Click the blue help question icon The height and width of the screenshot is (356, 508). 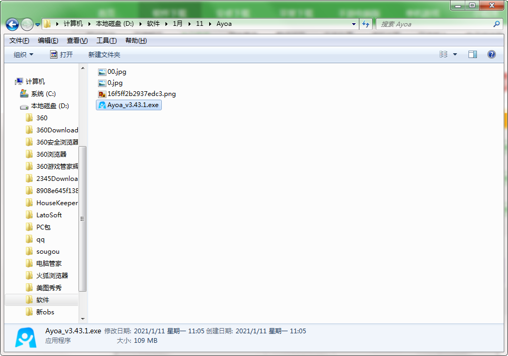492,54
